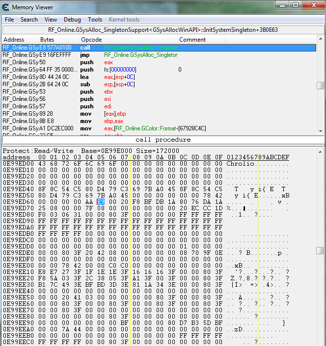
Task: Click hex row address 0E99ED60
Action: point(18,202)
